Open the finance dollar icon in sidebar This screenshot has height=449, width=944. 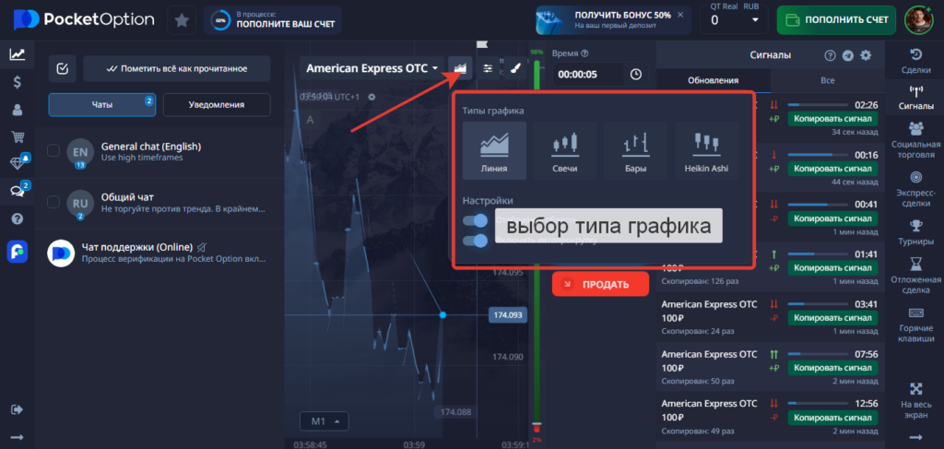17,82
